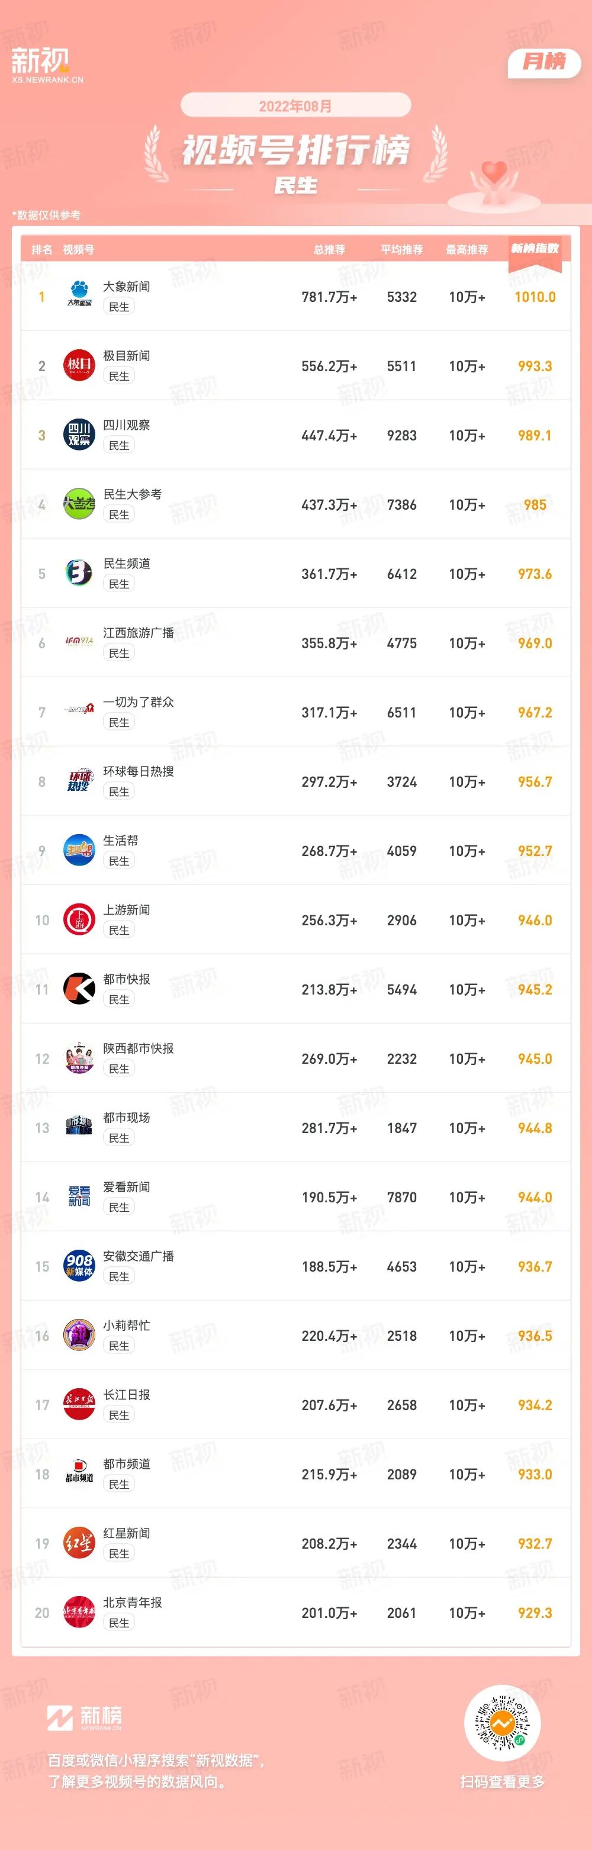Click the 都市快报 K logo icon
The width and height of the screenshot is (592, 1850).
(x=79, y=989)
